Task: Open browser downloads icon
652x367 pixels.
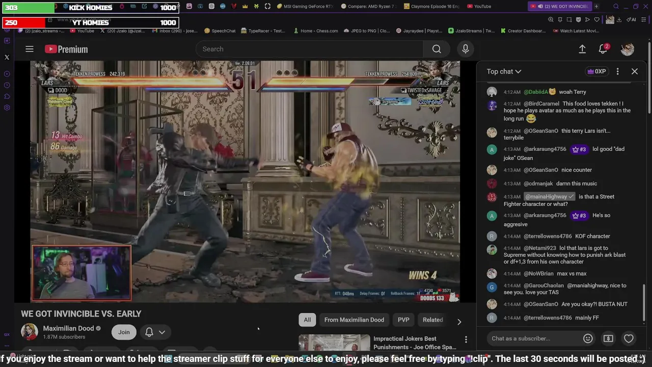Action: pos(619,19)
